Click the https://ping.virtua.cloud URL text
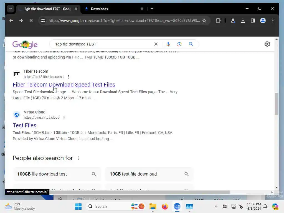This screenshot has height=213, width=284. coord(42,118)
